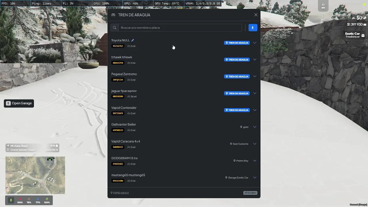
Task: Click the blue walking person button
Action: [x=253, y=28]
